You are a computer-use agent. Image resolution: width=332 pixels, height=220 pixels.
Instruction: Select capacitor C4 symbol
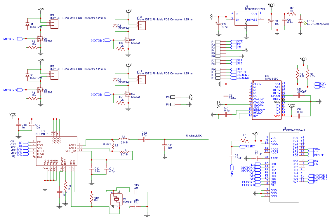coord(272,21)
